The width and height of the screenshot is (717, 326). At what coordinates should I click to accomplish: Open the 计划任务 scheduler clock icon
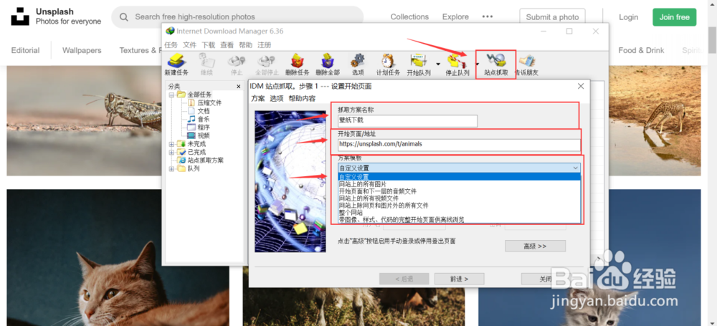388,64
